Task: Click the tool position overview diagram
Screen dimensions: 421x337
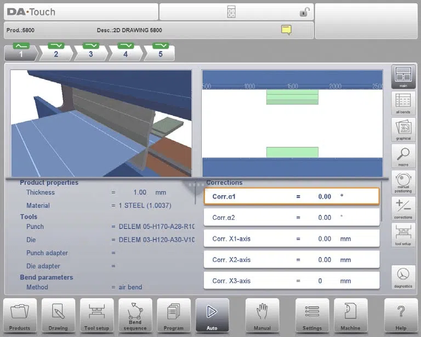Action: 292,123
